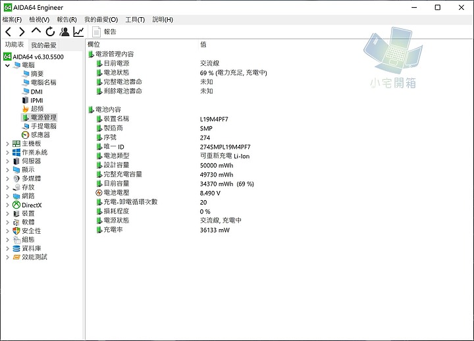
Task: Go forward with the right arrow icon
Action: point(22,32)
